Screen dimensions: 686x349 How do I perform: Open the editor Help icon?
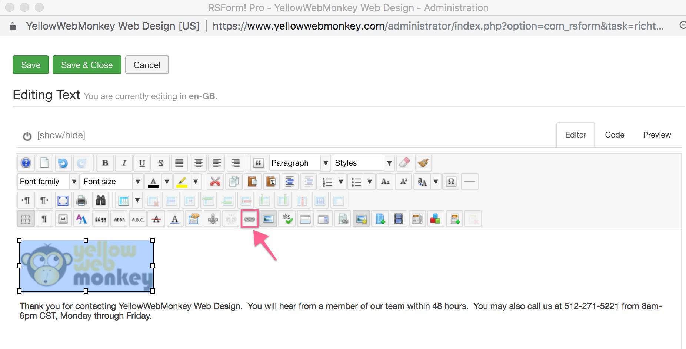[26, 163]
